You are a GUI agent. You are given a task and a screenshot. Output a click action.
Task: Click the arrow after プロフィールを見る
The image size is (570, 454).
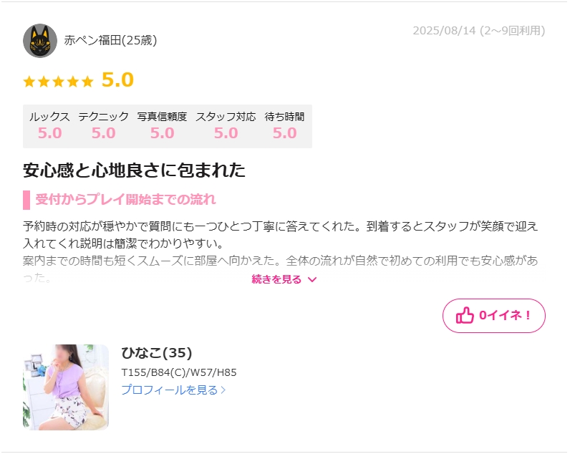pyautogui.click(x=223, y=390)
